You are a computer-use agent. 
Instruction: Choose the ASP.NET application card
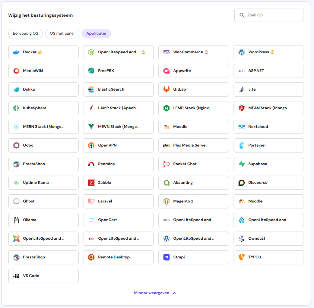pyautogui.click(x=269, y=71)
